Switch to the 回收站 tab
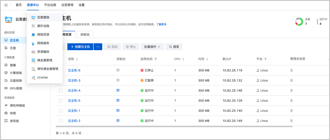The image size is (330, 140). point(85,35)
